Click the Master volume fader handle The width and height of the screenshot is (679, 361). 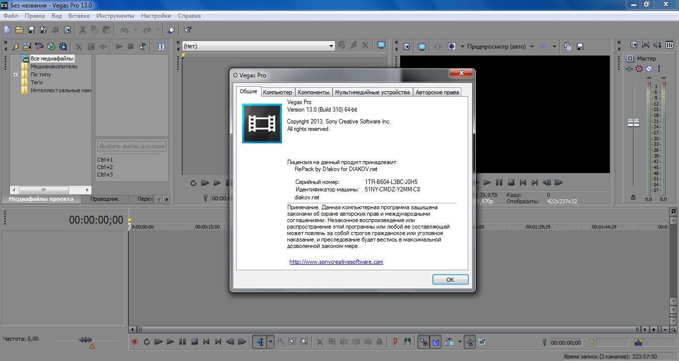(x=633, y=123)
